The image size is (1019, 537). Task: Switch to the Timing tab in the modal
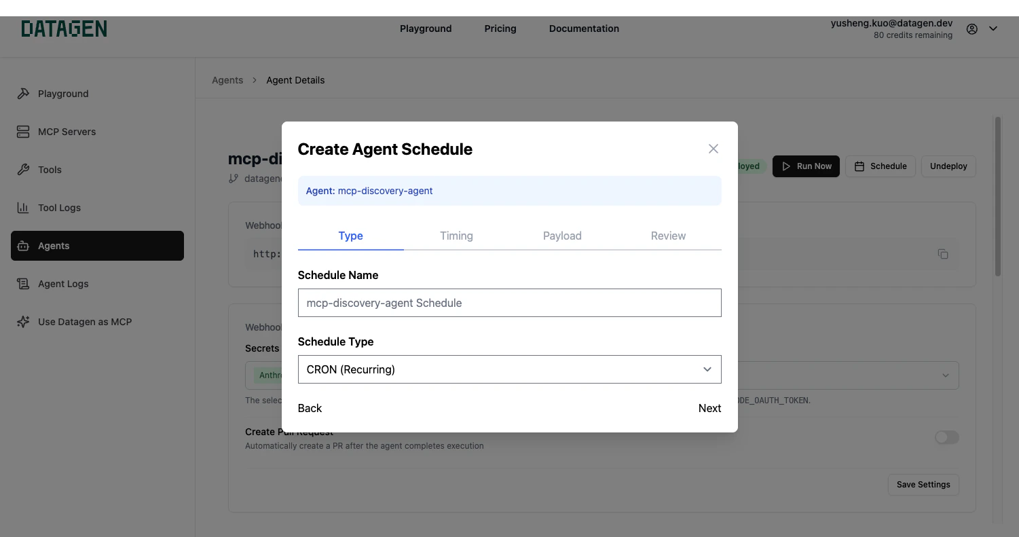(456, 236)
